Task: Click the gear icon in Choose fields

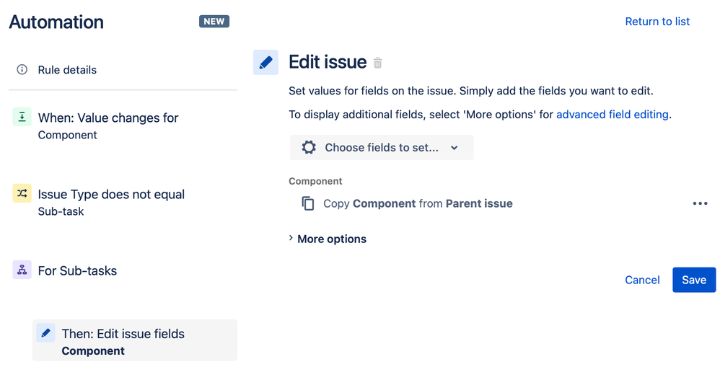Action: pos(309,147)
